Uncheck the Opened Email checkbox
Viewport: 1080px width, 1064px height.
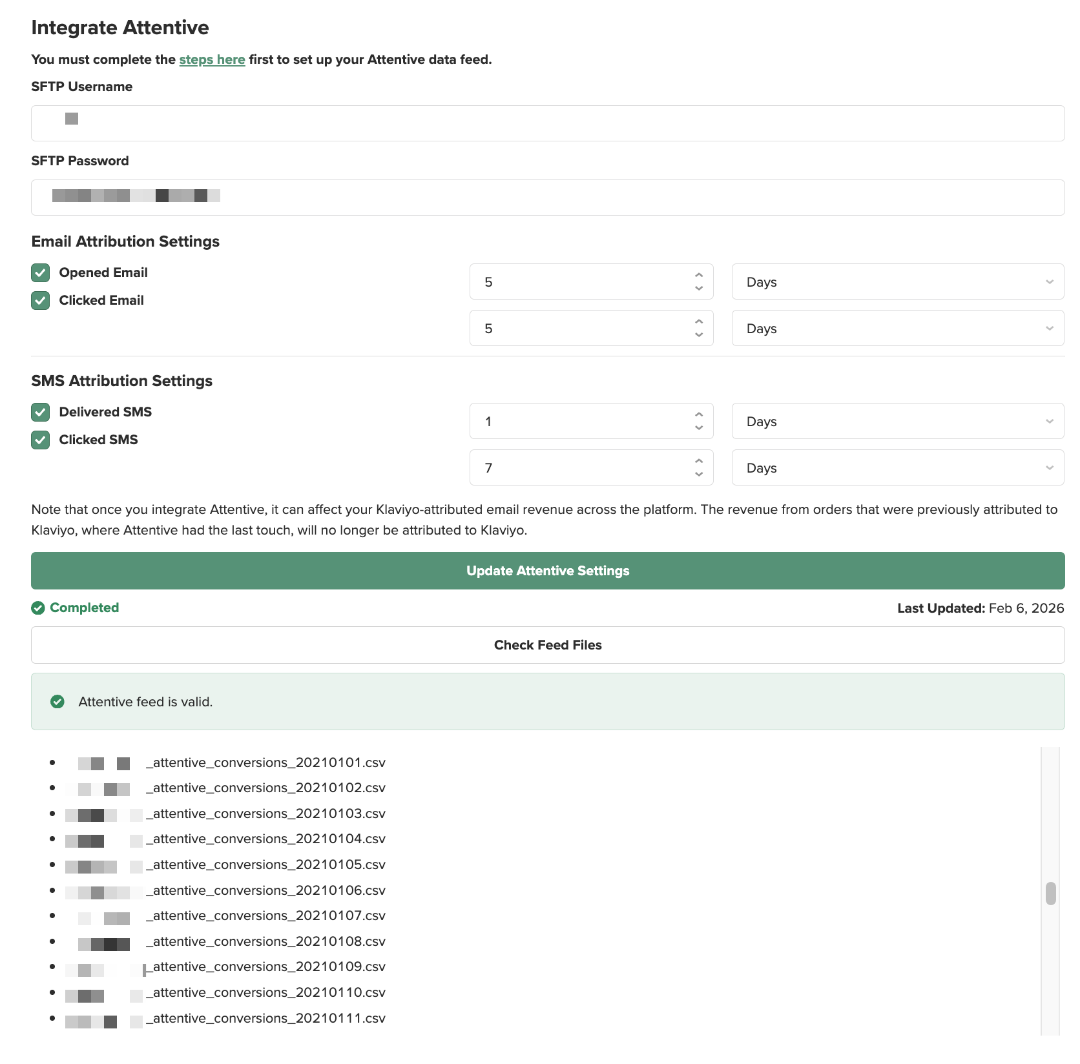(x=40, y=272)
